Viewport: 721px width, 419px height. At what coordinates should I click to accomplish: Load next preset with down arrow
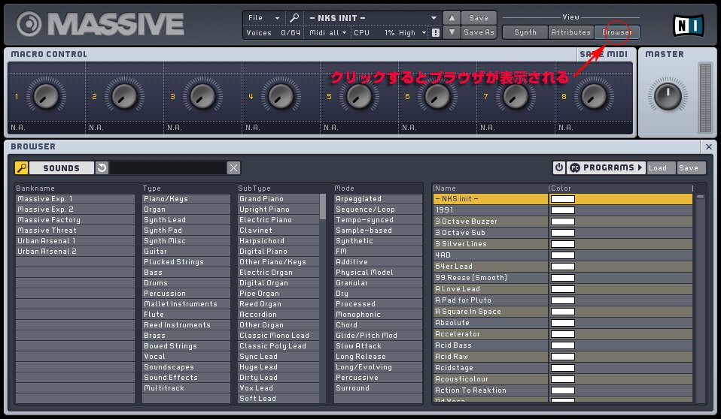[452, 32]
